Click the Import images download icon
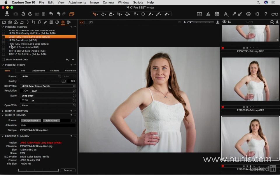 (x=7, y=14)
